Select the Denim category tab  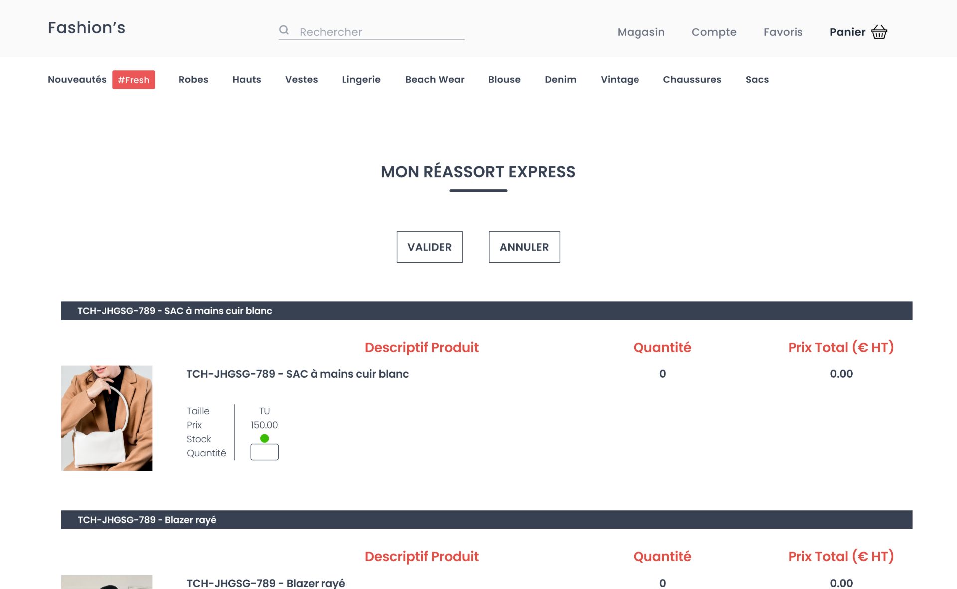coord(561,80)
